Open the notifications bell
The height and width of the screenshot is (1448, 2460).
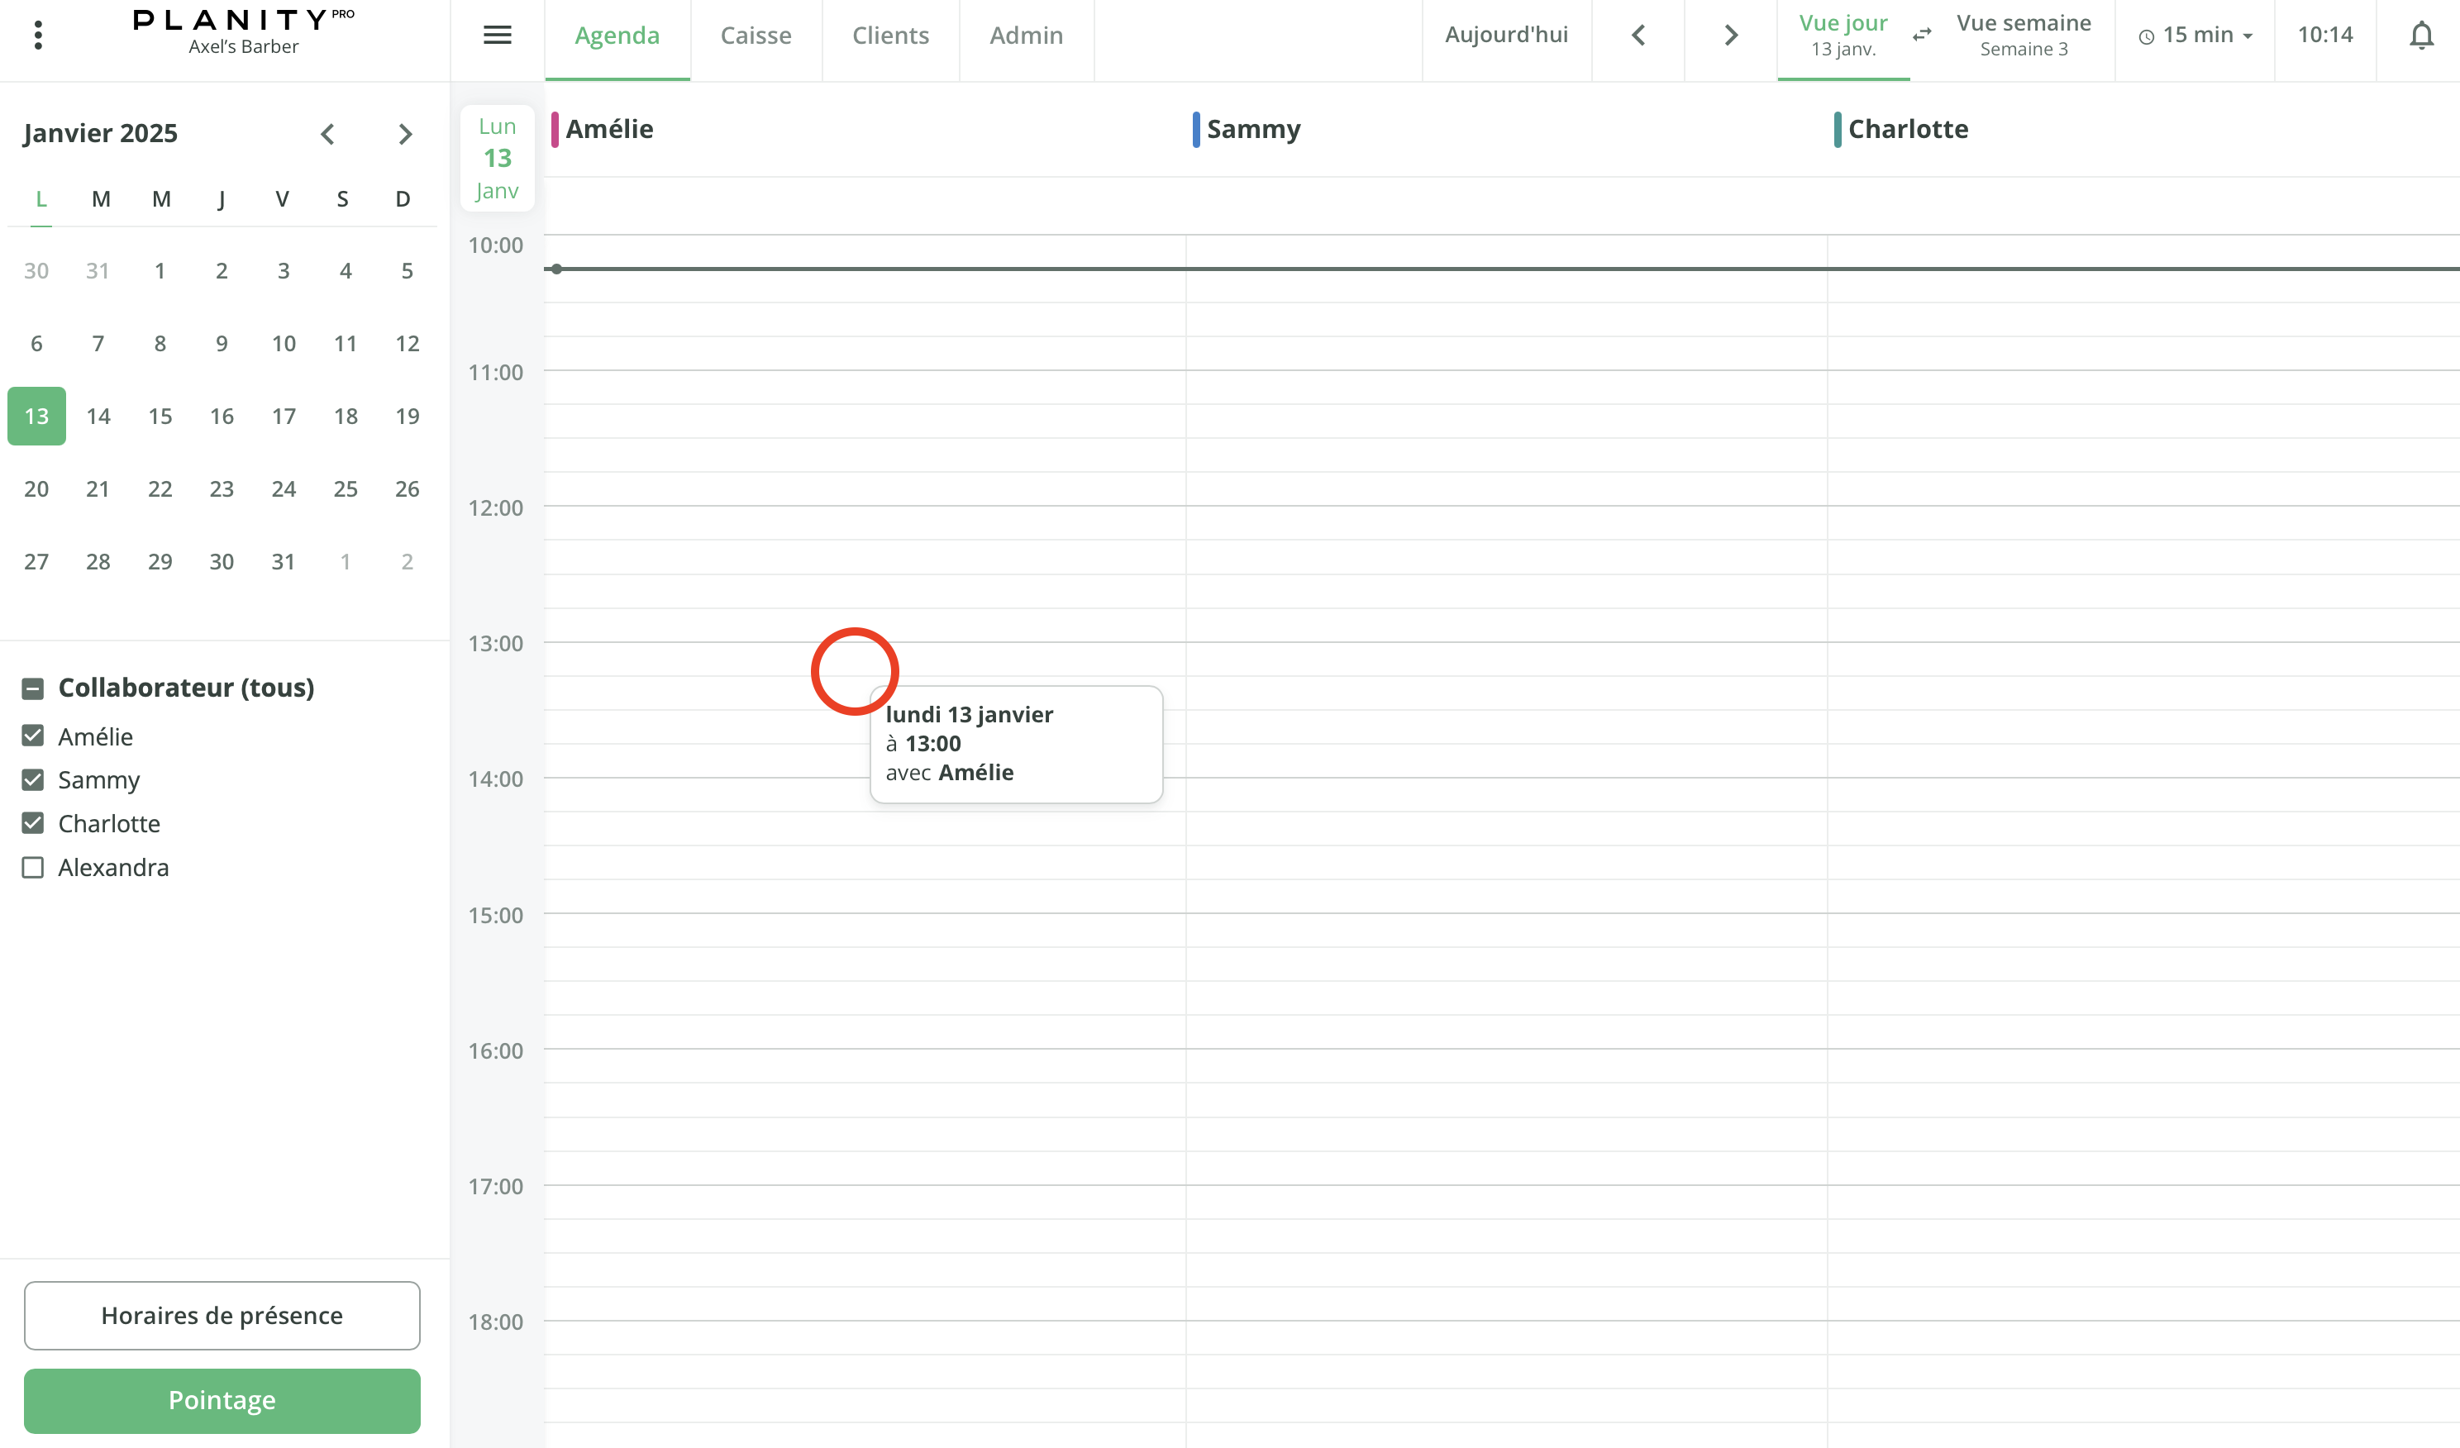tap(2422, 34)
